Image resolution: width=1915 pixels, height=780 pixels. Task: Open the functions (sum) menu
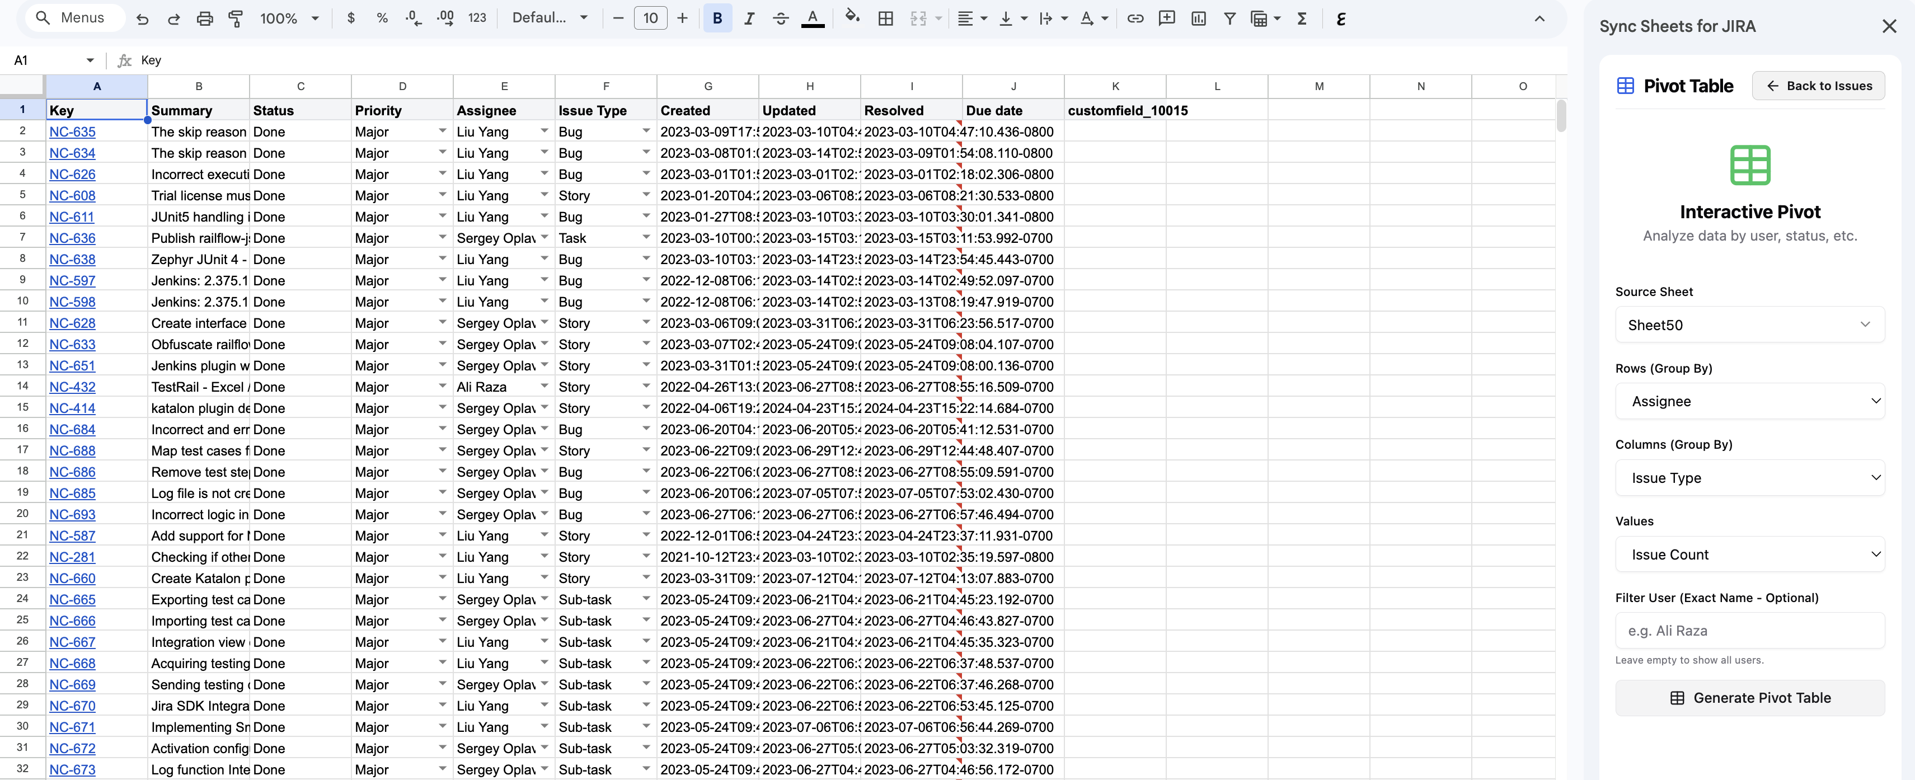[1302, 18]
